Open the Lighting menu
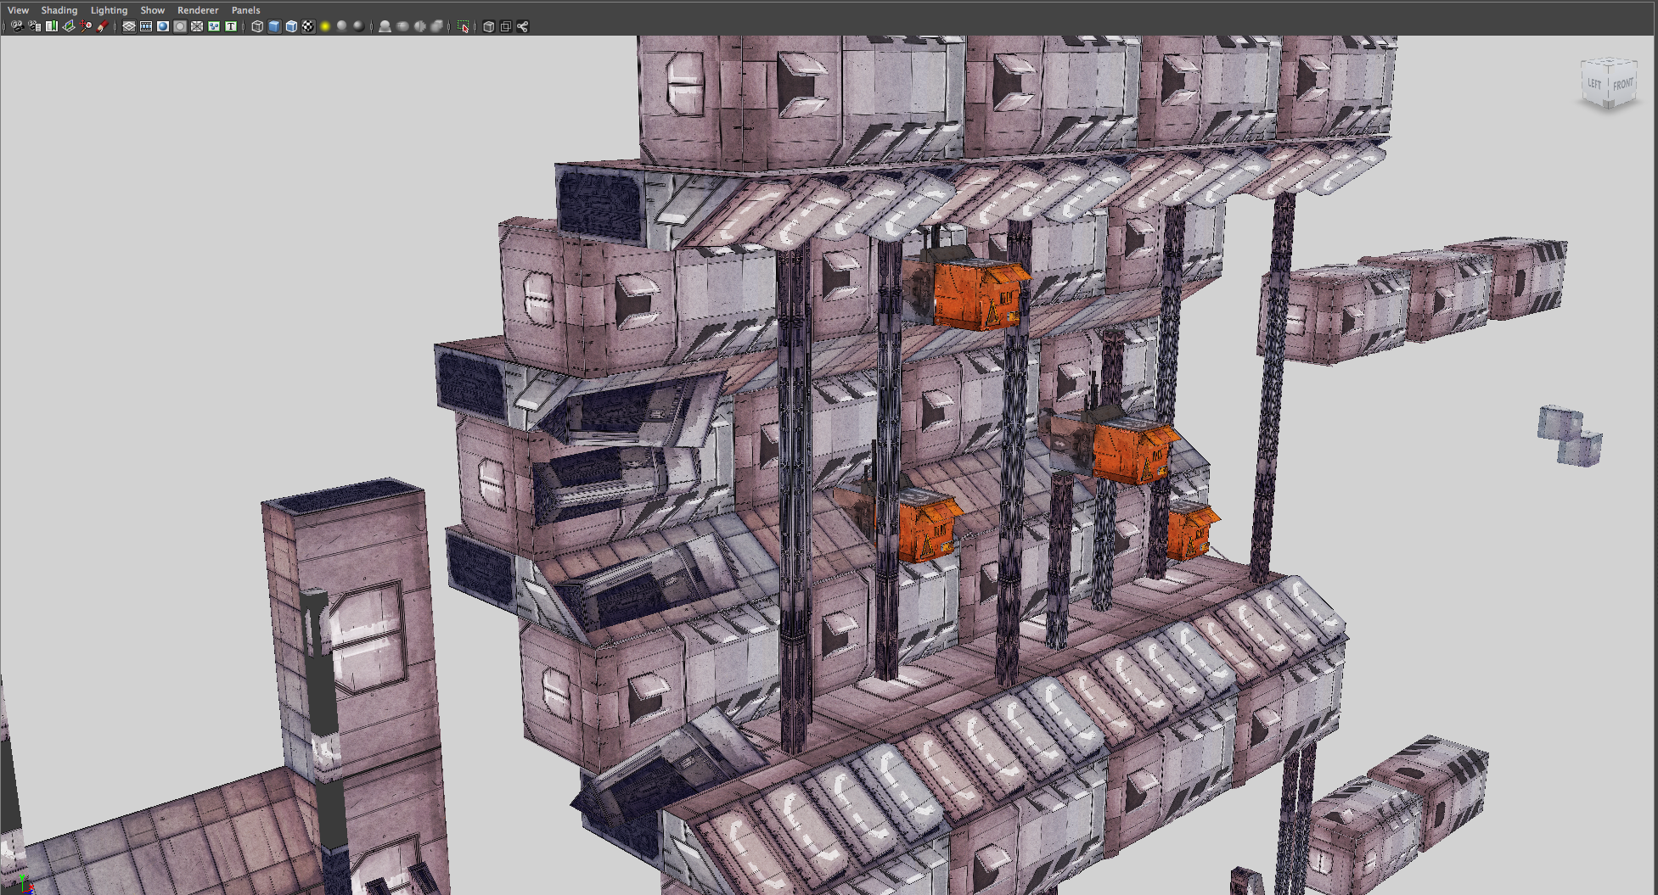 click(x=109, y=9)
